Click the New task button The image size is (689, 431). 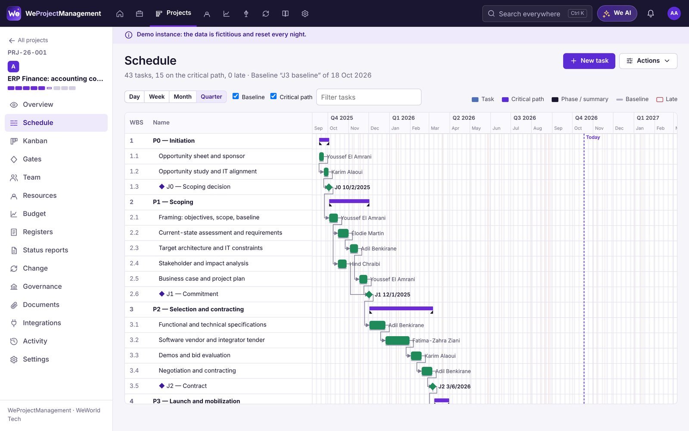589,61
